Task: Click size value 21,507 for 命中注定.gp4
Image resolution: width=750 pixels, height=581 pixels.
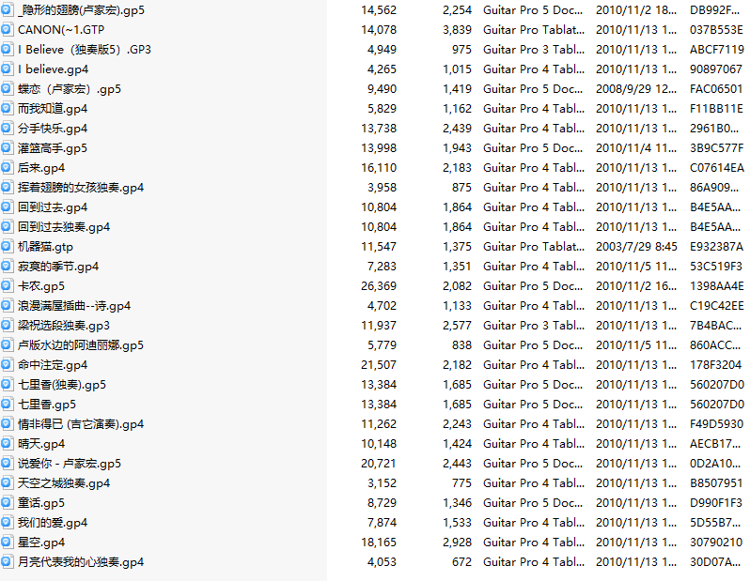Action: click(x=379, y=364)
